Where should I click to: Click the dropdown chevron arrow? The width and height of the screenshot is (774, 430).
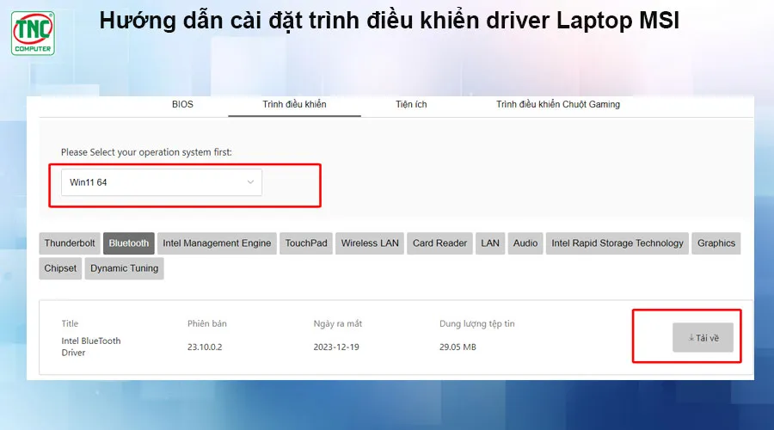tap(250, 182)
